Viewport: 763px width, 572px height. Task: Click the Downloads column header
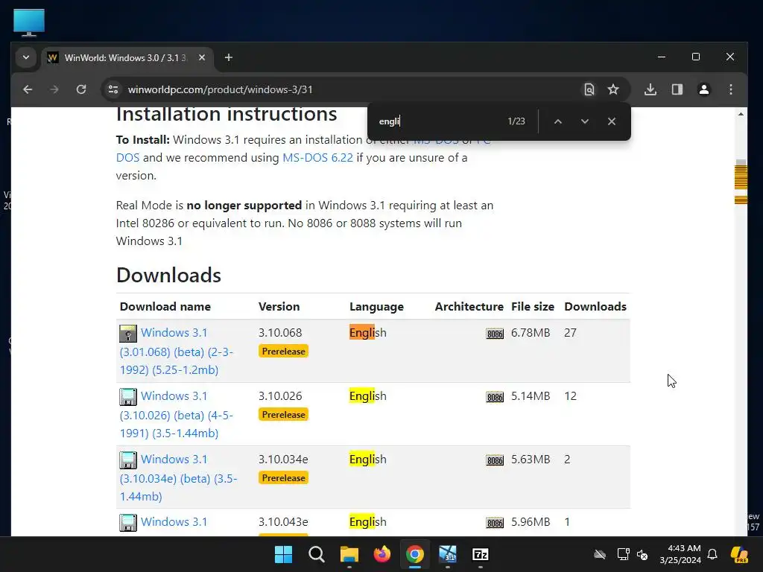[595, 306]
